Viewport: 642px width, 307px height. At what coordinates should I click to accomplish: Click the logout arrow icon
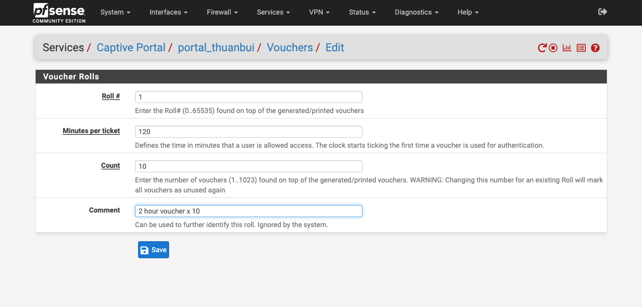click(x=603, y=12)
